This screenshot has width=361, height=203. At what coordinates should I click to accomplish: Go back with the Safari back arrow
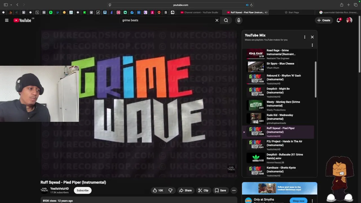tap(17, 5)
